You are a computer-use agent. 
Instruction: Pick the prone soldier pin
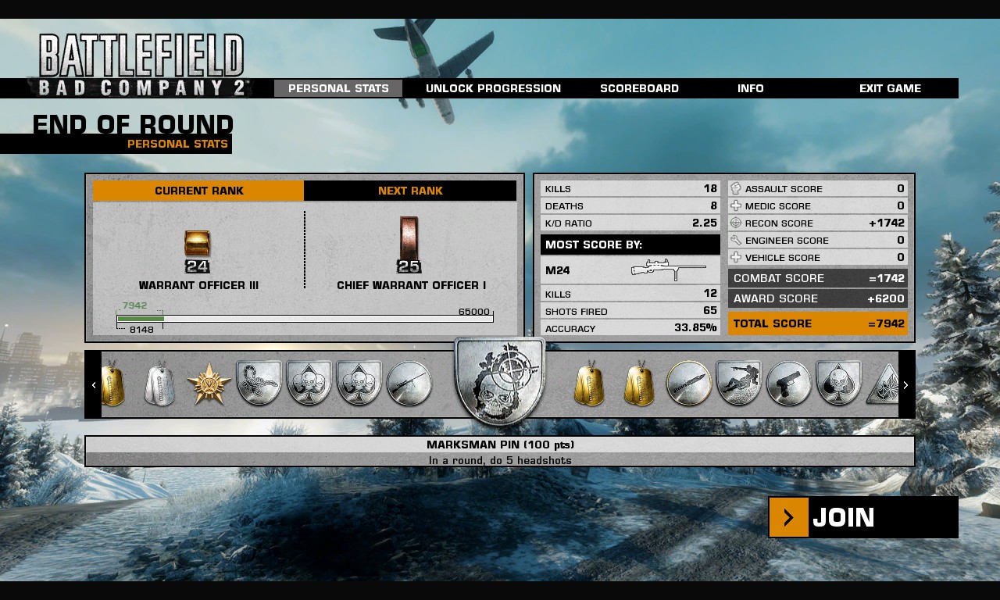click(x=738, y=383)
